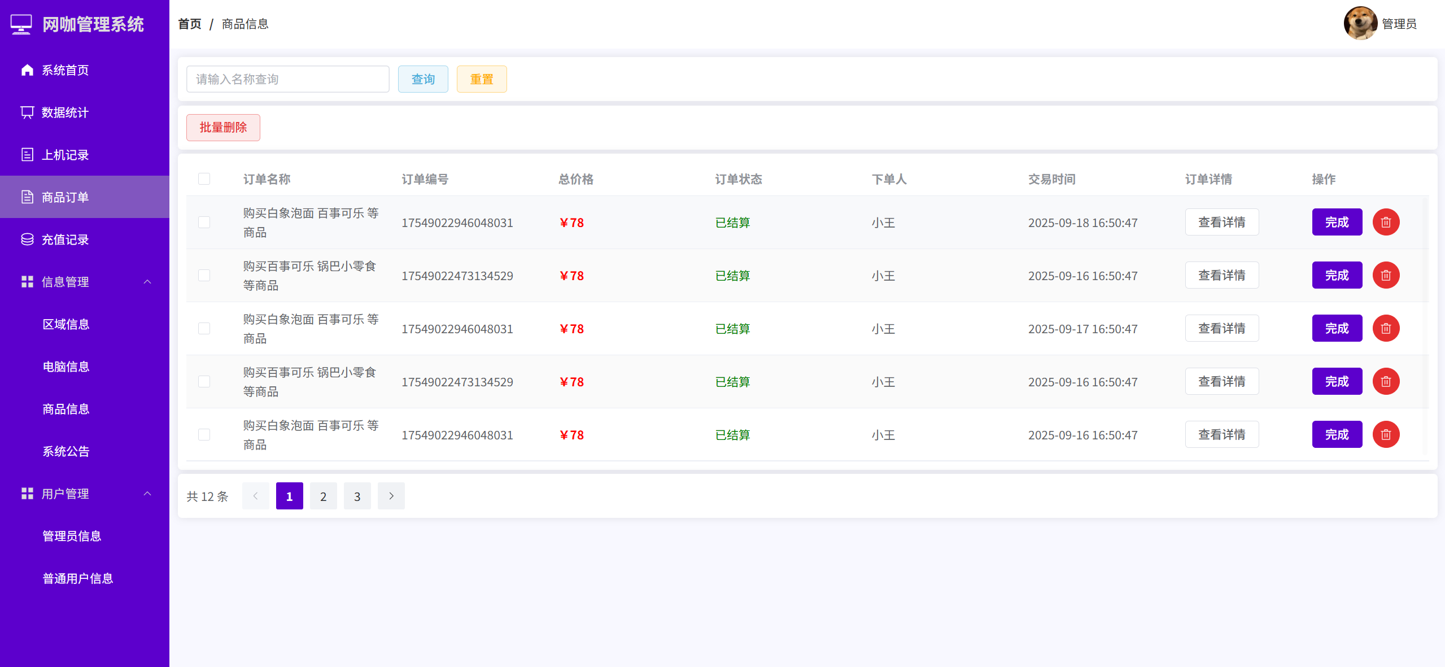The image size is (1445, 667).
Task: Select the checkbox of the last order row
Action: coord(204,435)
